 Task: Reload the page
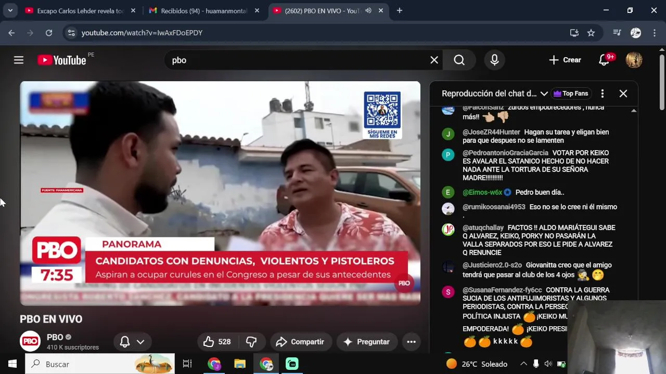coord(49,33)
